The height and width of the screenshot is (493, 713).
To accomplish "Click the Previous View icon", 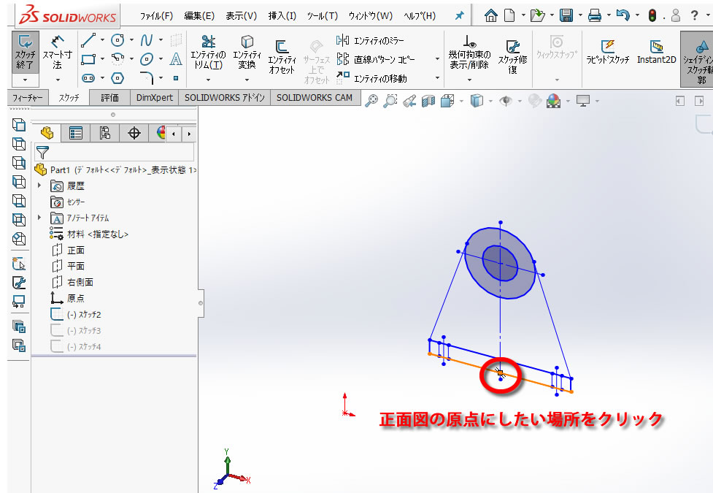I will click(x=409, y=101).
